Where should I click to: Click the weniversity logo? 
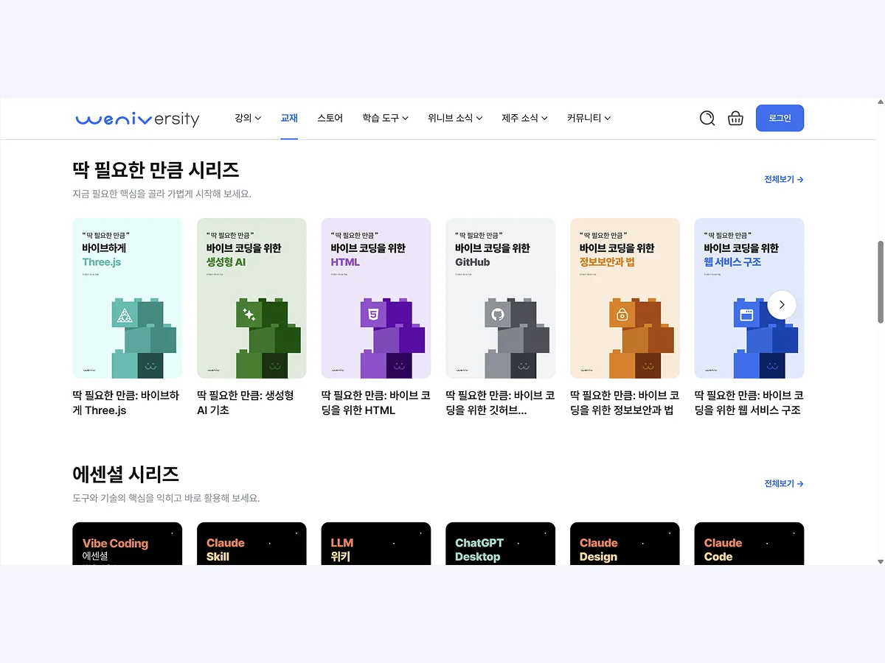[137, 119]
